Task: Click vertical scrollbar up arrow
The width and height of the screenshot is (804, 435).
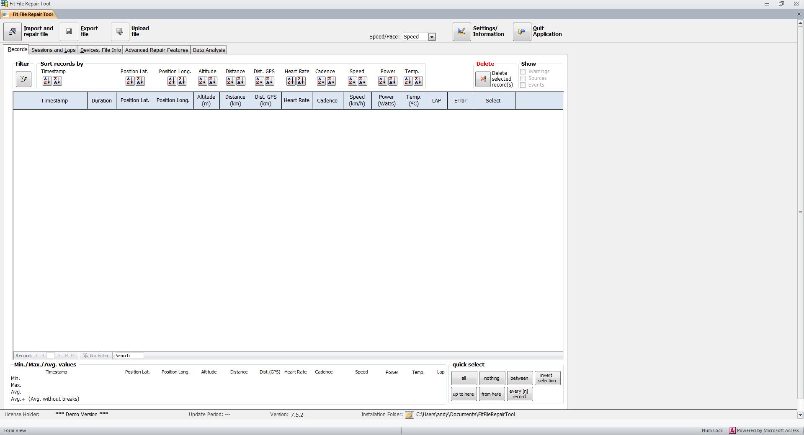Action: pos(800,23)
